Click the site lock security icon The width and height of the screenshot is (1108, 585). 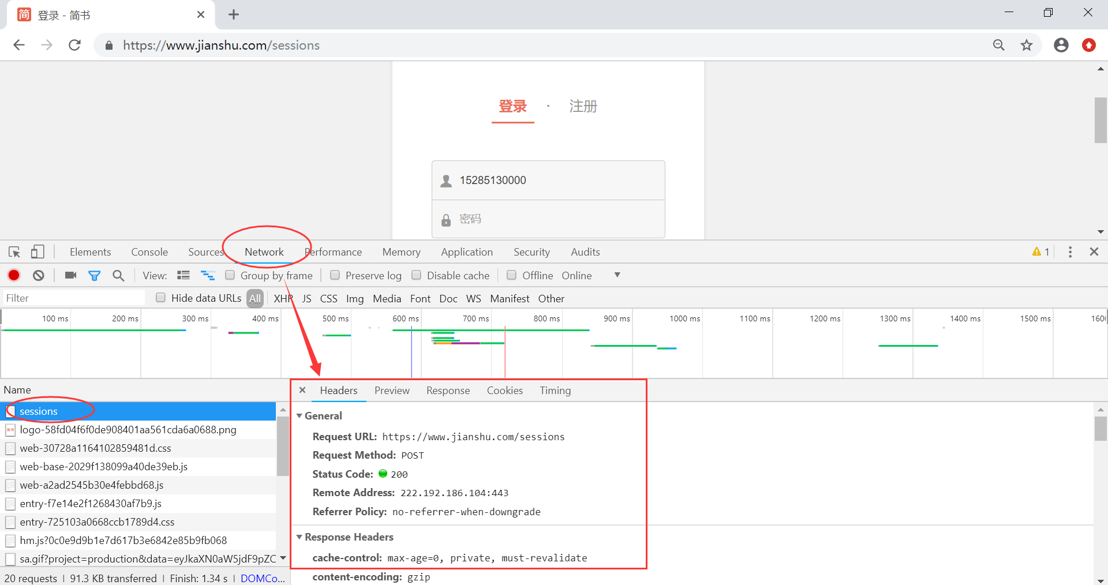pyautogui.click(x=108, y=46)
